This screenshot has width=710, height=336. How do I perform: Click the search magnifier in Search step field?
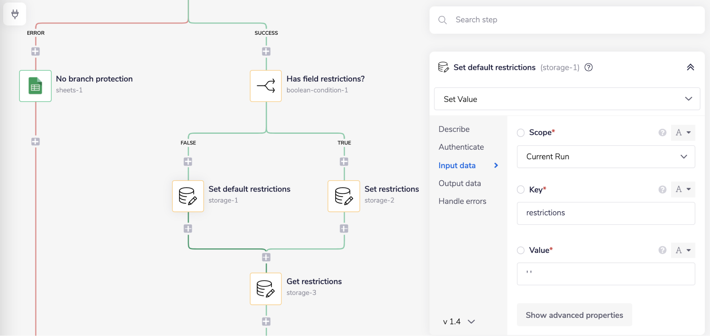click(x=442, y=20)
